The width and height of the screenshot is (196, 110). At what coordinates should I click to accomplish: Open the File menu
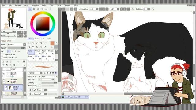tap(4, 5)
